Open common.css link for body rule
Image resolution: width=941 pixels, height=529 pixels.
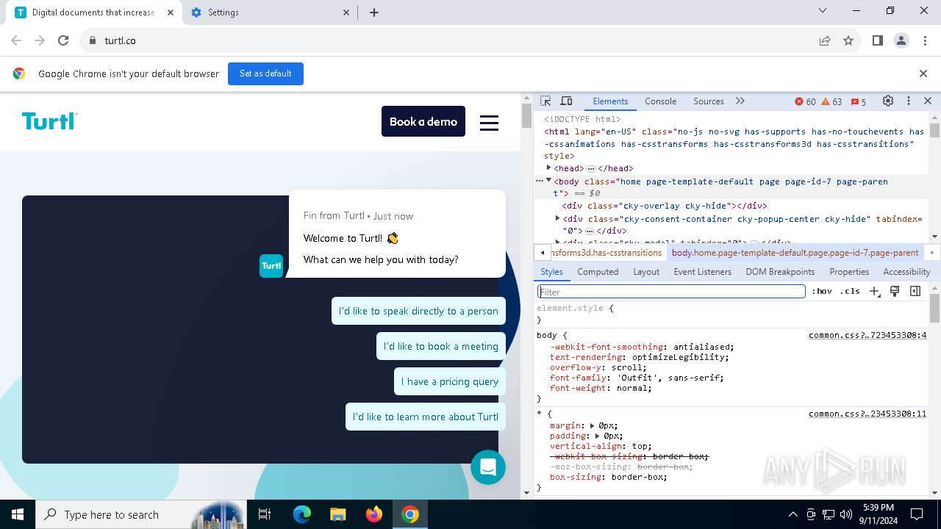(867, 335)
